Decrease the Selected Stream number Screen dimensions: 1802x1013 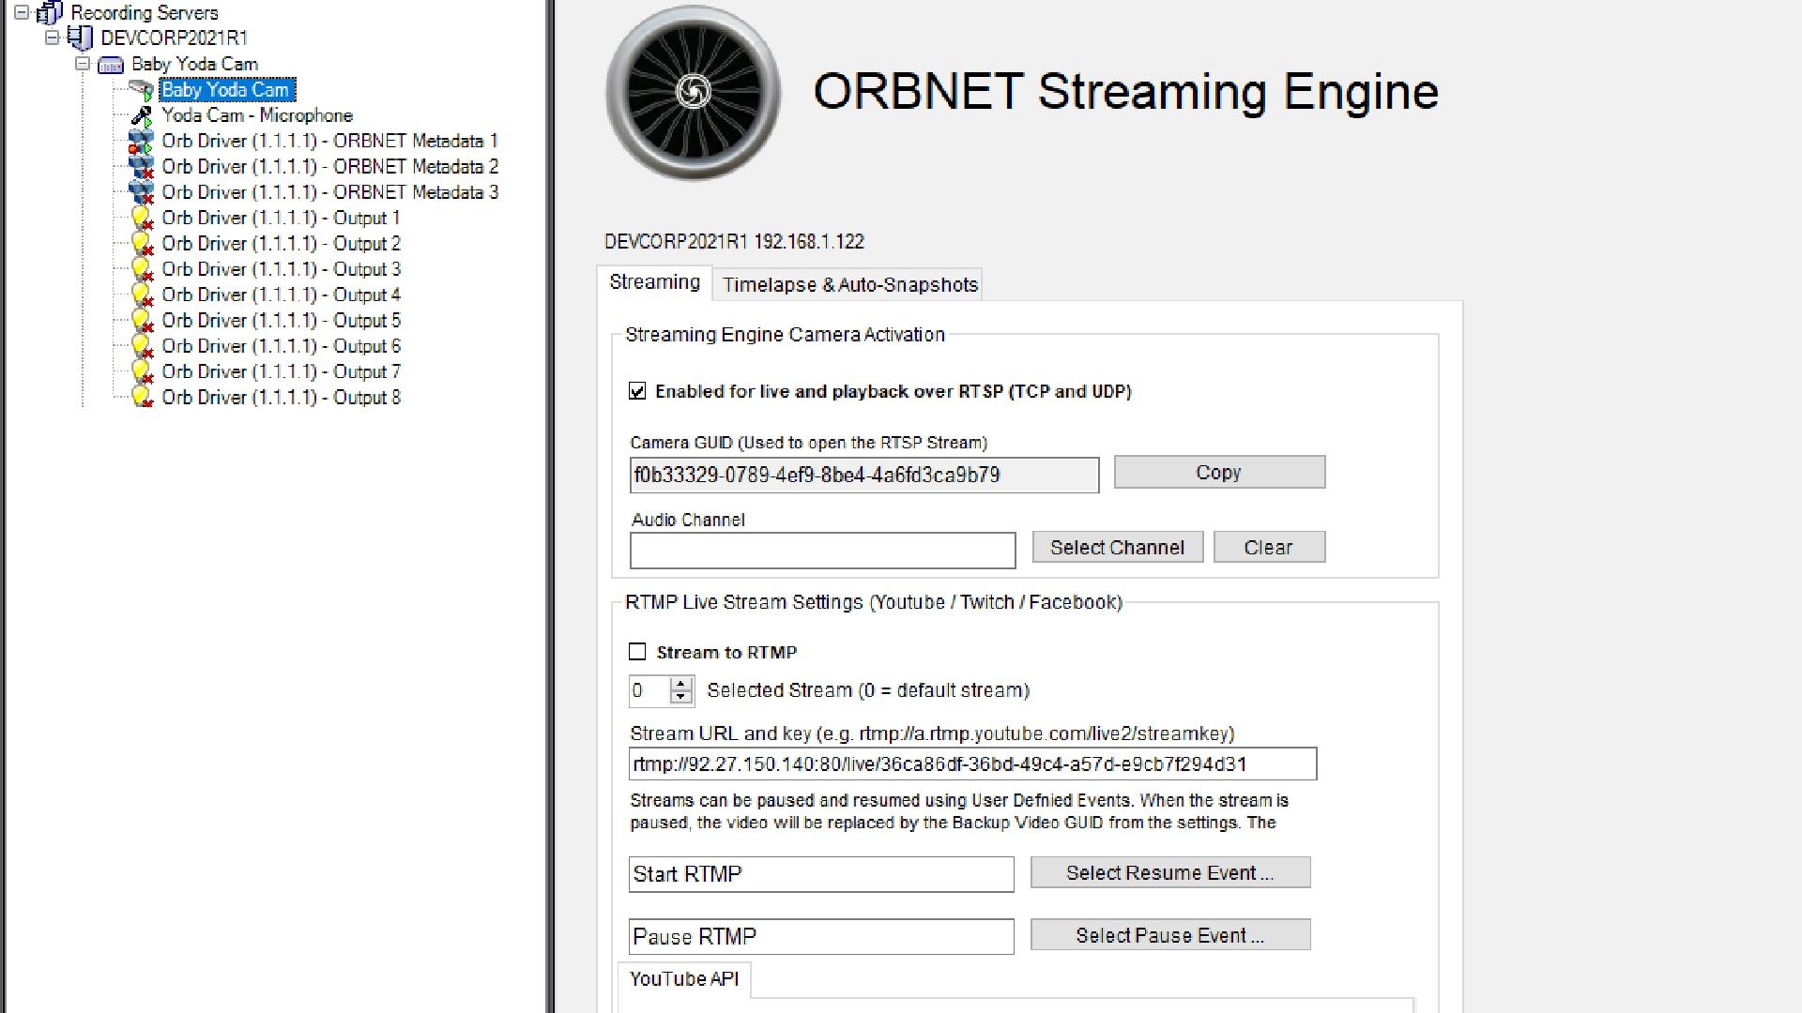pos(681,697)
